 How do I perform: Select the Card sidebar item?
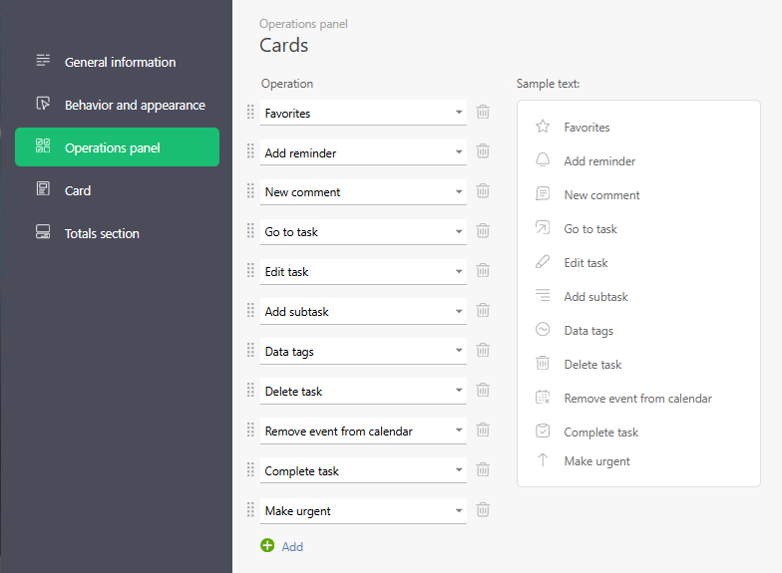78,190
